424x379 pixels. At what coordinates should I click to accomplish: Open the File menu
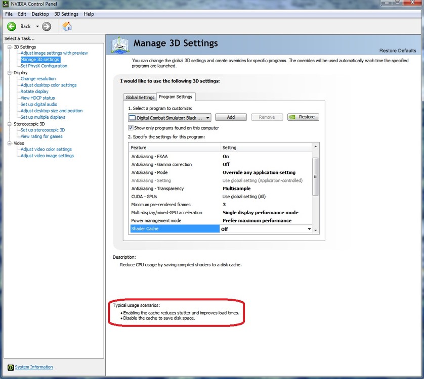[x=9, y=14]
